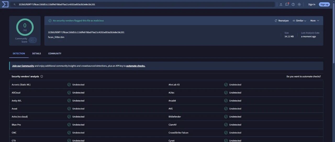Open the notifications icon with red dot

coord(287,4)
